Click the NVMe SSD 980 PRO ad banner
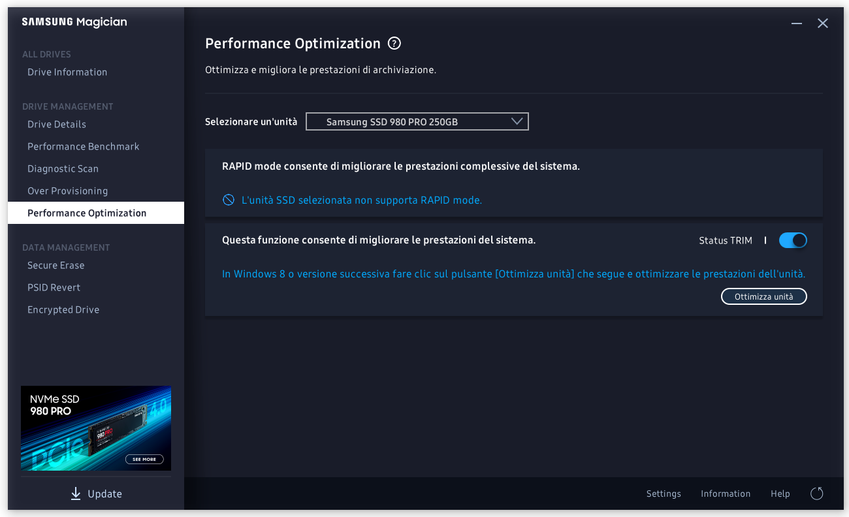 pyautogui.click(x=96, y=428)
